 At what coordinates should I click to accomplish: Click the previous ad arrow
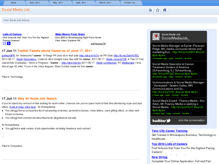4,44
